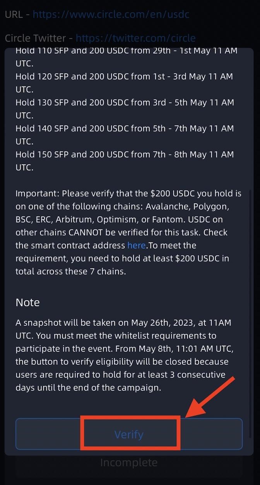Open the circle.com USDC URL link

pos(111,15)
